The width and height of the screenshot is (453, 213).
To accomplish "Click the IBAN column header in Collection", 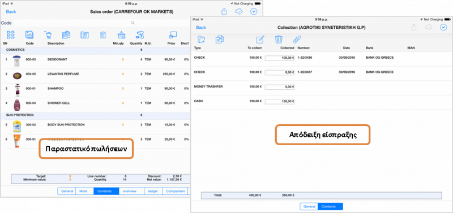I will tap(411, 48).
